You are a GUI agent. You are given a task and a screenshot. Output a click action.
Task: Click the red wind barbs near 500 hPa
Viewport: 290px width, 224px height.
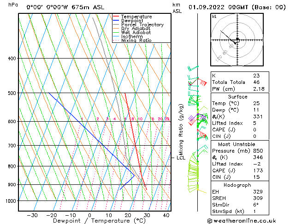pos(201,83)
